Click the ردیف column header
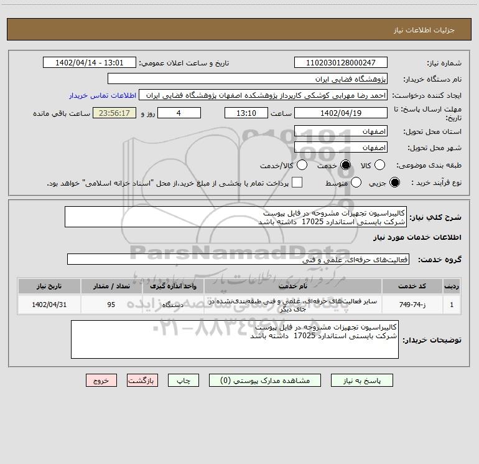This screenshot has width=479, height=464. click(452, 286)
